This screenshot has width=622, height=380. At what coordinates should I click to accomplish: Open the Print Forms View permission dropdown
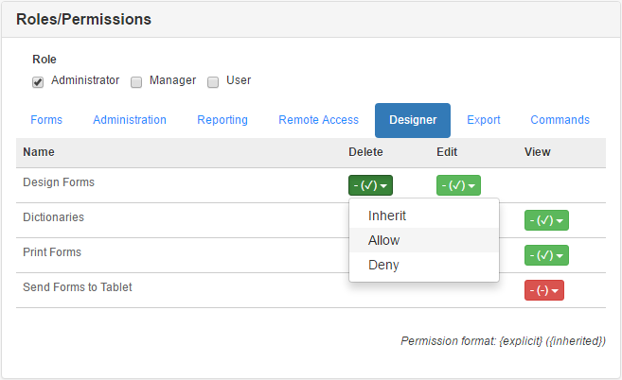pos(546,255)
